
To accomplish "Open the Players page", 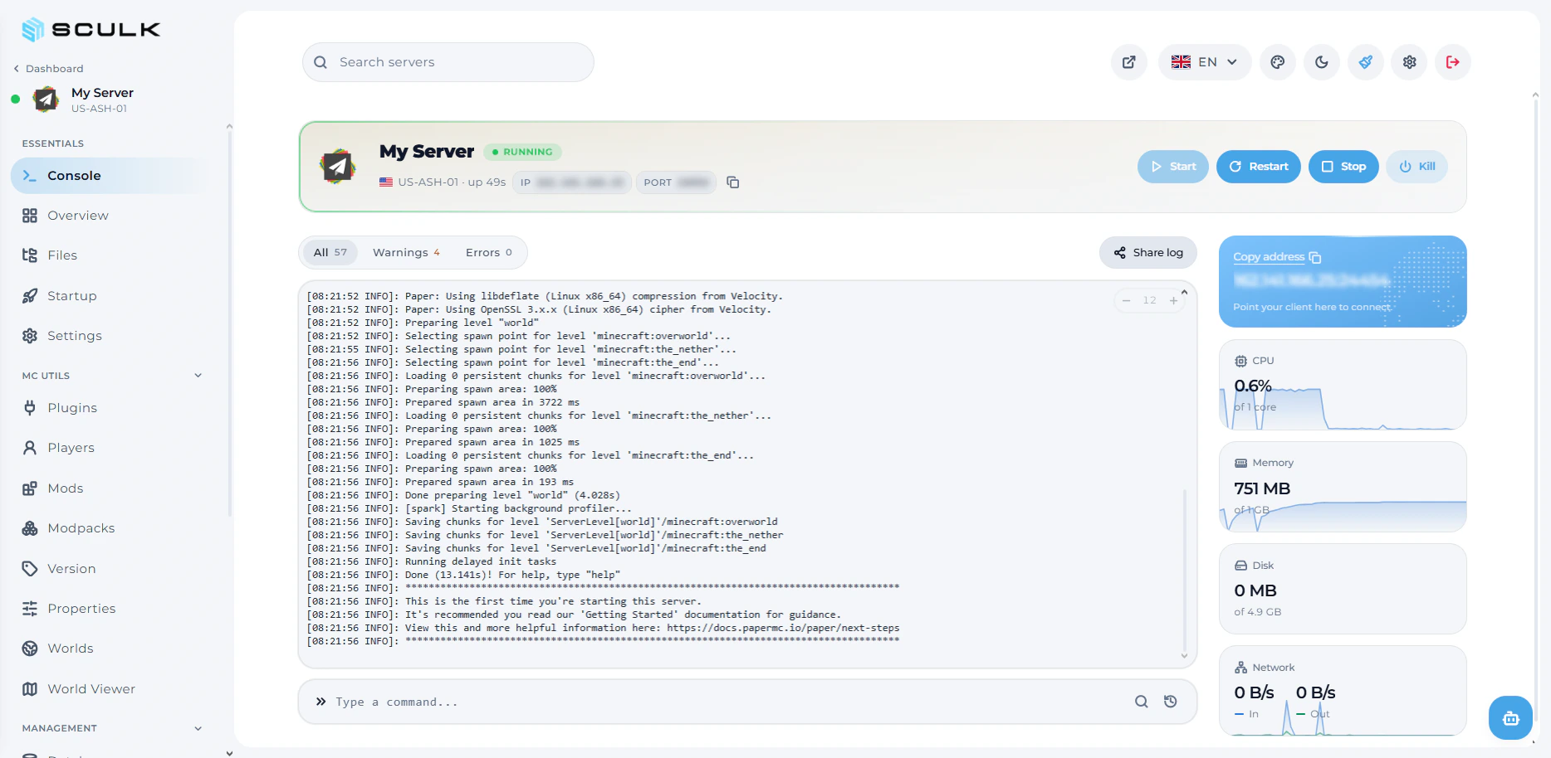I will pos(110,448).
